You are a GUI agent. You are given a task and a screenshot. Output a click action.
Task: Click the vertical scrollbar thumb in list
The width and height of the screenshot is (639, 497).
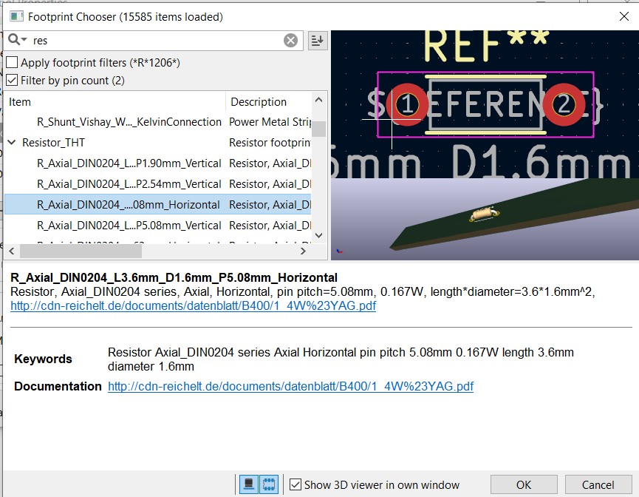pos(318,129)
